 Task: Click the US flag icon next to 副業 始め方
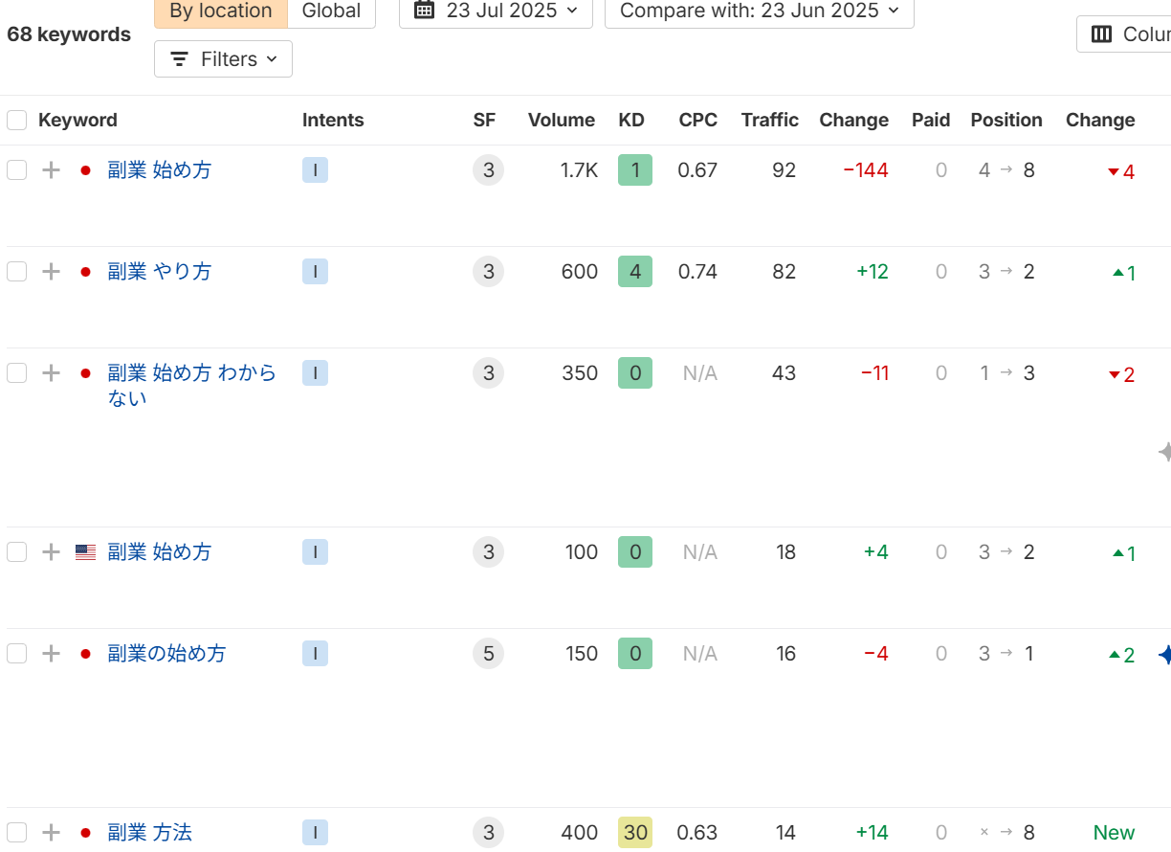click(86, 552)
